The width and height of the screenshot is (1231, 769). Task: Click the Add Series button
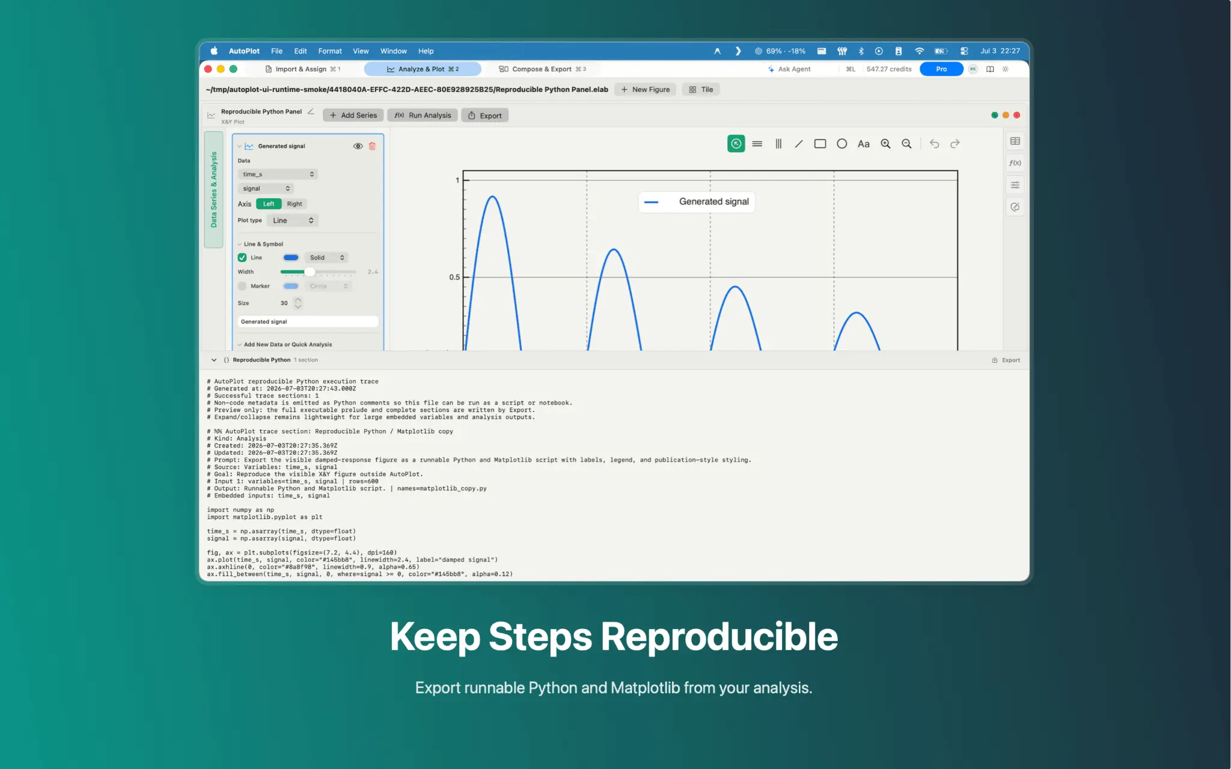(353, 115)
